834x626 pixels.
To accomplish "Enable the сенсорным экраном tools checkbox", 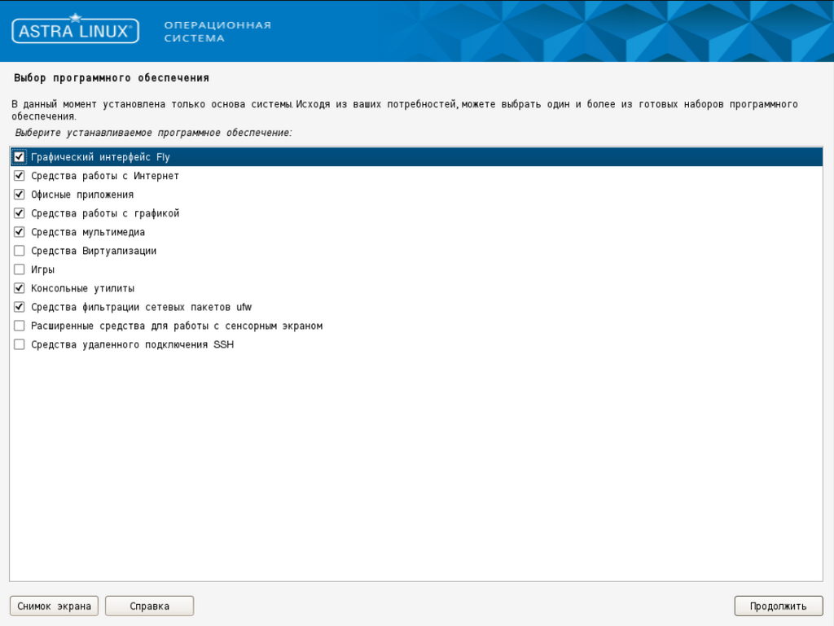I will 20,326.
